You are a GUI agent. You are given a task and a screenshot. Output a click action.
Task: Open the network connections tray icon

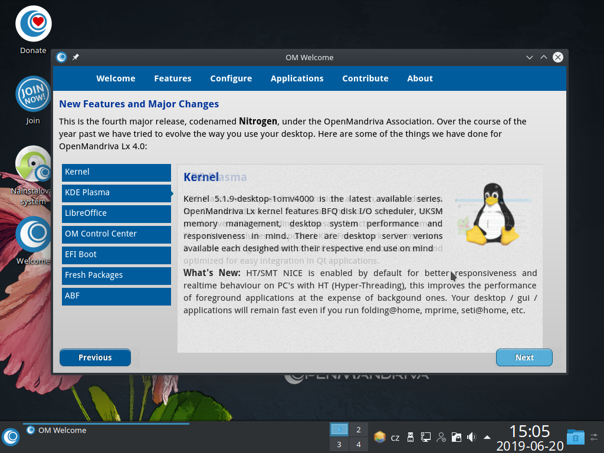tap(426, 437)
